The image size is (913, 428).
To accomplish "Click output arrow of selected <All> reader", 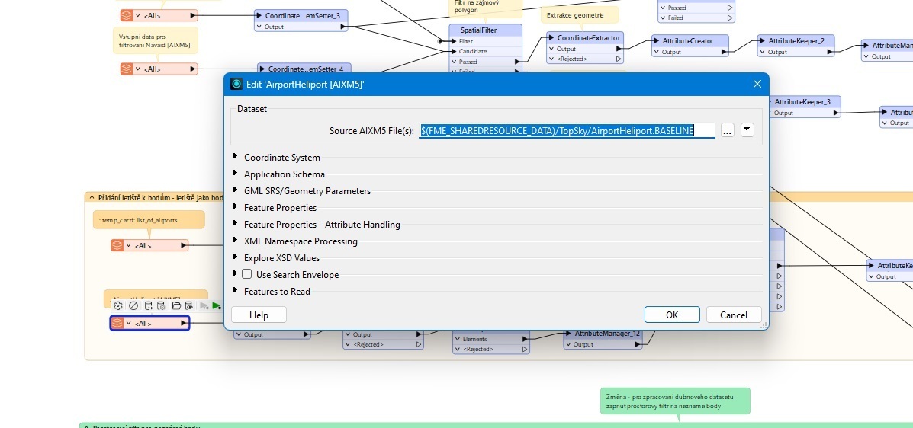I will click(x=183, y=323).
